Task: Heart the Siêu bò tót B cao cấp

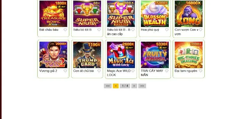Action: point(133,30)
